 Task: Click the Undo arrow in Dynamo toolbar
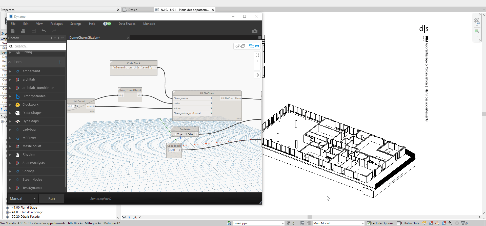[44, 31]
